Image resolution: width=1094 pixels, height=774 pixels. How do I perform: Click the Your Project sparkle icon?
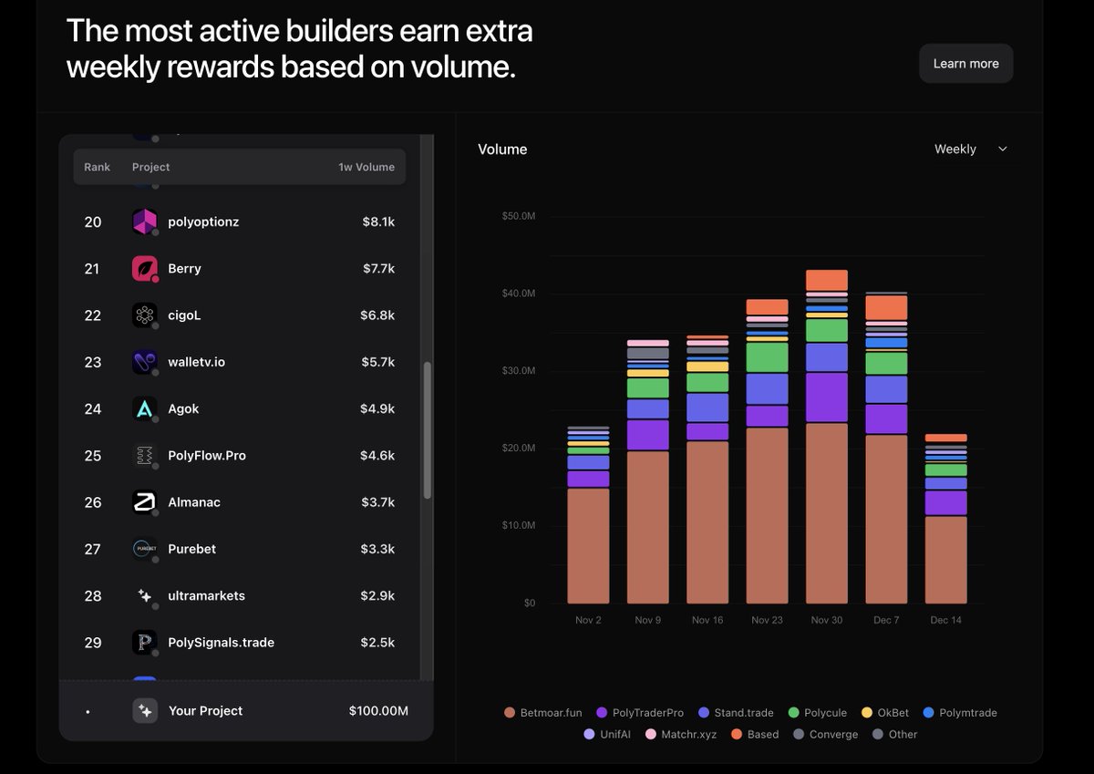point(145,710)
